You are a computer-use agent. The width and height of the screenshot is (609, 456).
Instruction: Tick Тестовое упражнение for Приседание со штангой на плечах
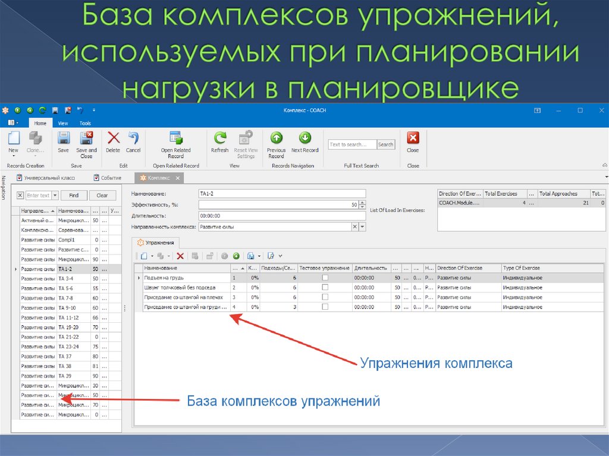pos(325,297)
